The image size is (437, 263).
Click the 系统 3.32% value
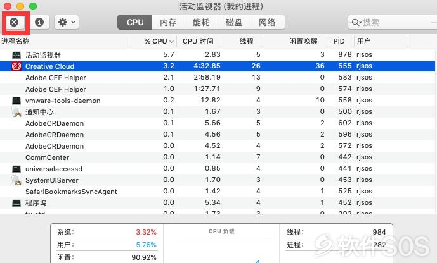pyautogui.click(x=146, y=232)
